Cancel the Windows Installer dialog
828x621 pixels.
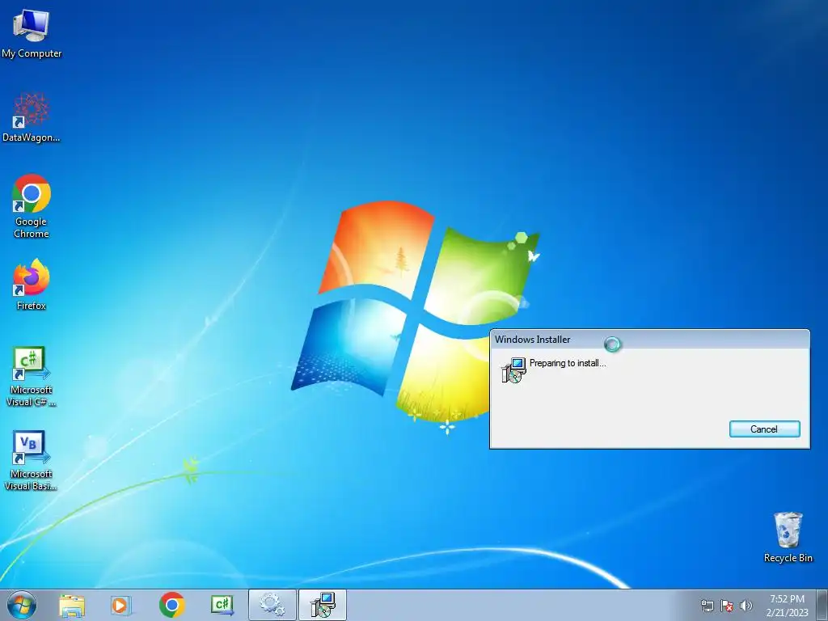pyautogui.click(x=764, y=429)
